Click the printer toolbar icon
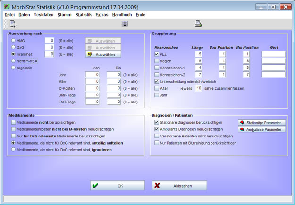 pos(198,24)
